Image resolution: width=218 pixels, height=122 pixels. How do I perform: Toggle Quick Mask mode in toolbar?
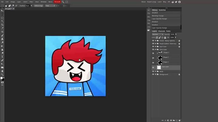[2, 82]
